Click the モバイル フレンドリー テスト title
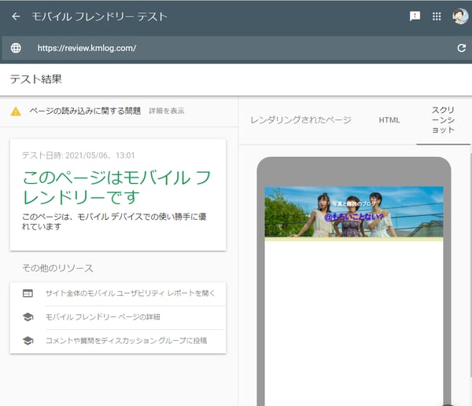The width and height of the screenshot is (472, 406). coord(99,16)
